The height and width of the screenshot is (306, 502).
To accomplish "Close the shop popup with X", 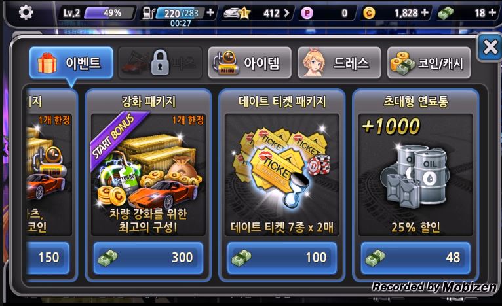I will (x=490, y=48).
